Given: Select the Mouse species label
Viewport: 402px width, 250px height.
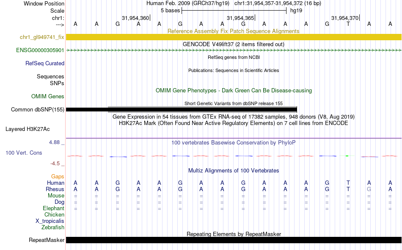Looking at the screenshot, I should 56,196.
